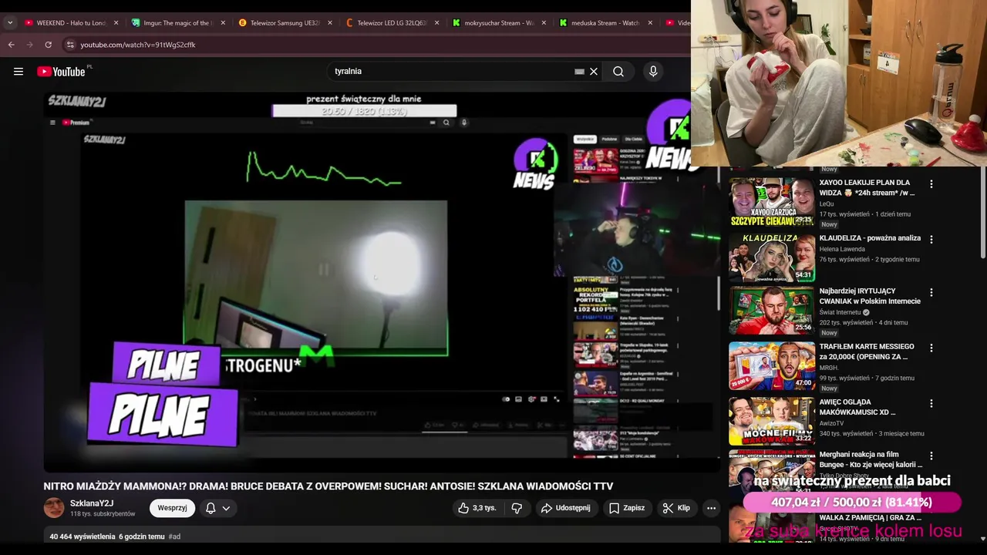Close the Telewizor Samsung tab
This screenshot has width=987, height=555.
(x=330, y=23)
